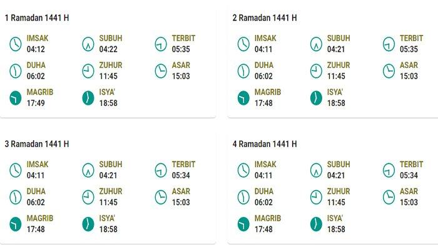Click the filled Magrib icon for 1 Ramadan
Screen dimensions: 438x245
click(16, 98)
